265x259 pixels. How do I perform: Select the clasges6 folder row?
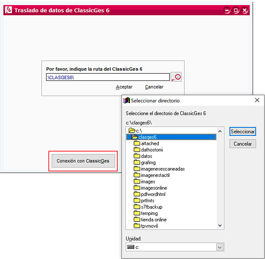tap(171, 137)
